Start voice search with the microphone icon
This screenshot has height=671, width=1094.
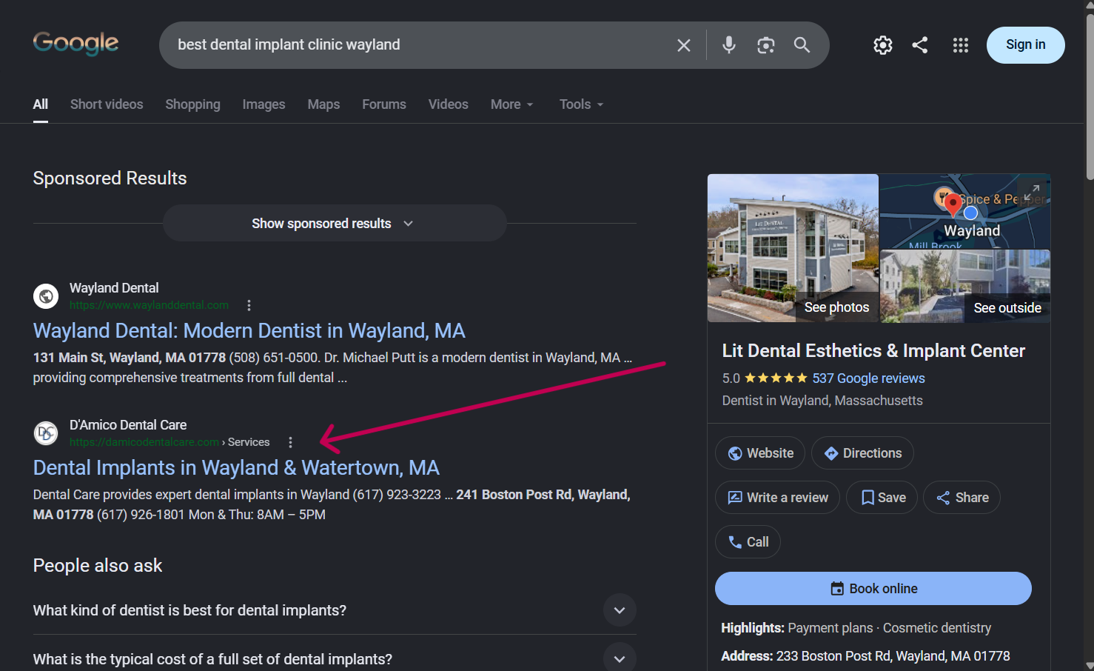[x=729, y=45]
